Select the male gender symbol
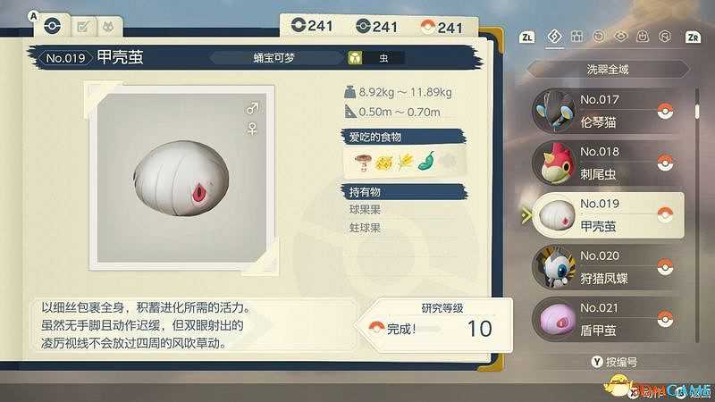715x402 pixels. pos(252,108)
